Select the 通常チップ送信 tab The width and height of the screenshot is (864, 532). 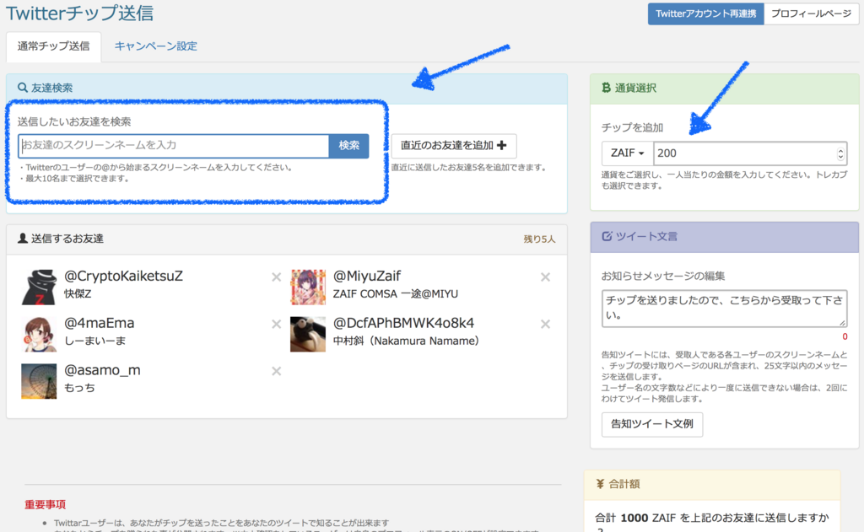53,46
